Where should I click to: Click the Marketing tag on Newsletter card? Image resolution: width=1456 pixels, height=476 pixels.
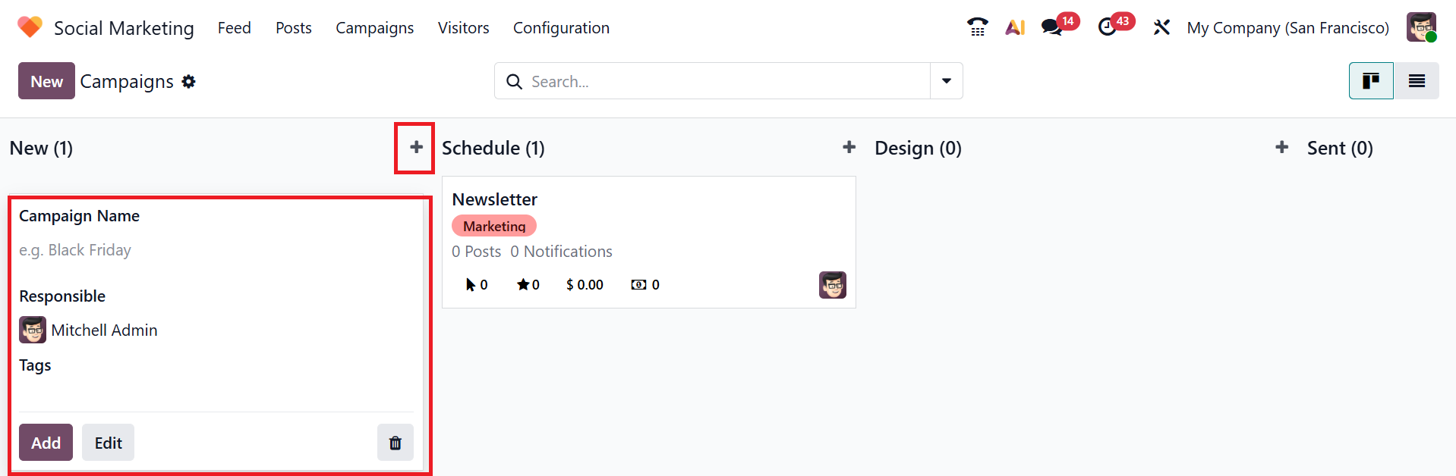494,226
